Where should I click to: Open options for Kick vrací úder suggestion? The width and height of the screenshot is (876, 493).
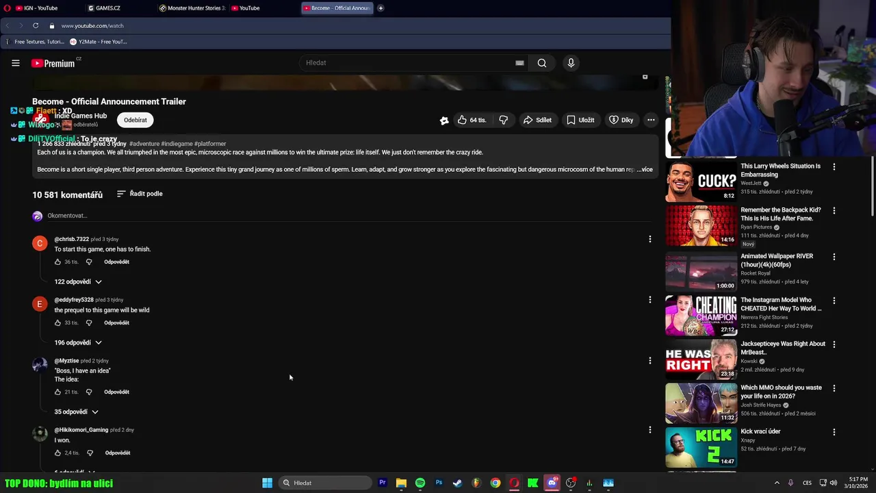834,432
